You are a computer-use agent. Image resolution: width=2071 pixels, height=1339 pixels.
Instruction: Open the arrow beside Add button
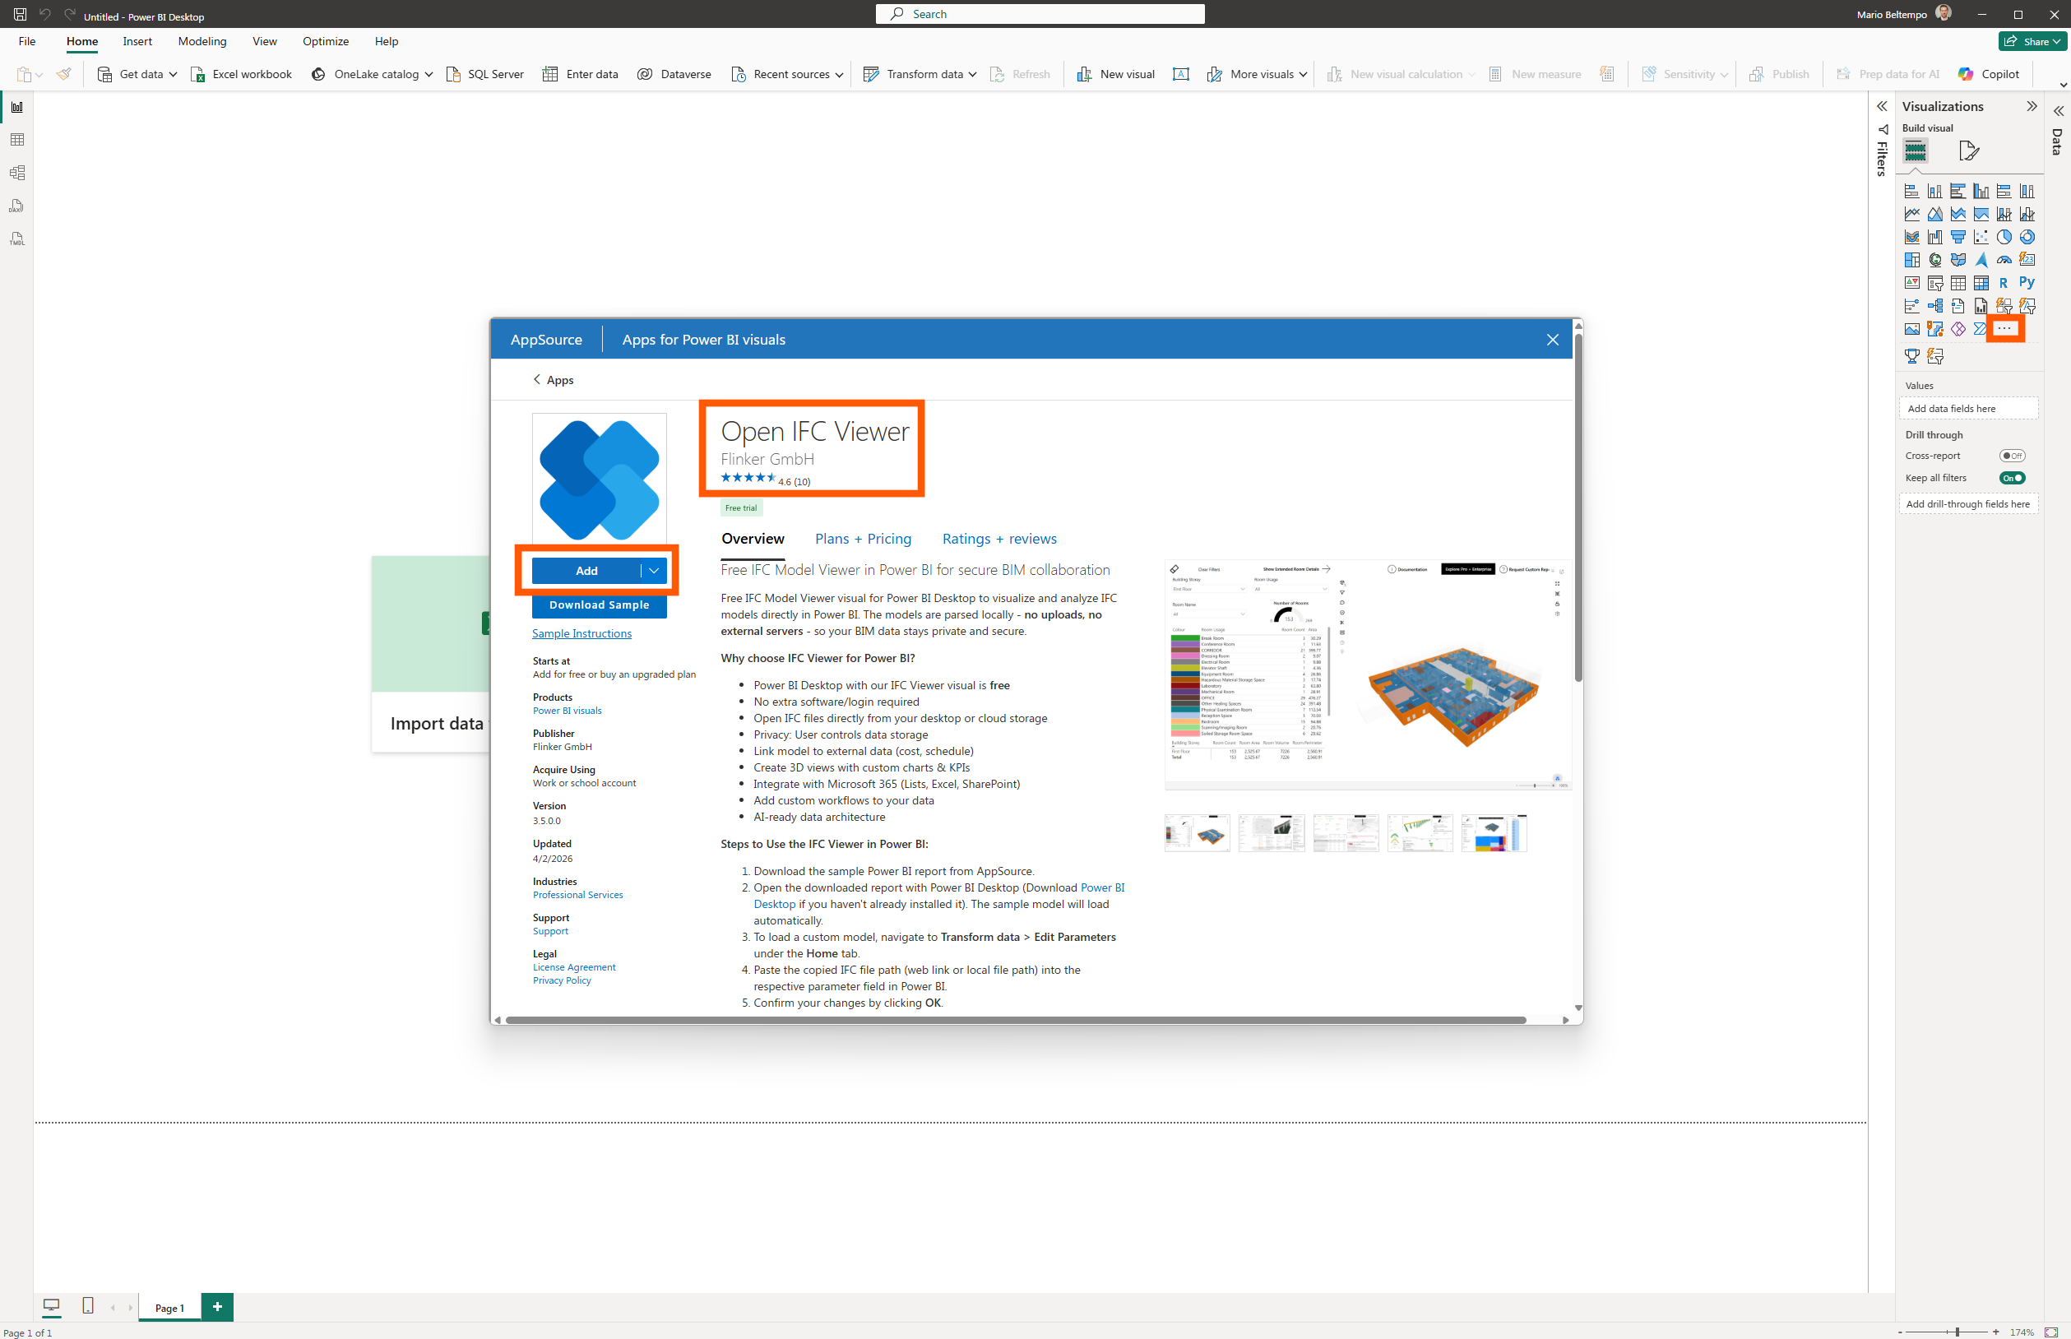click(x=654, y=570)
